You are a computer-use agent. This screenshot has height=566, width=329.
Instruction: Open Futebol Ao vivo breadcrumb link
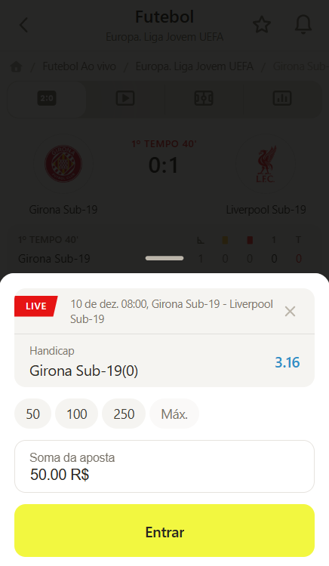pos(79,66)
